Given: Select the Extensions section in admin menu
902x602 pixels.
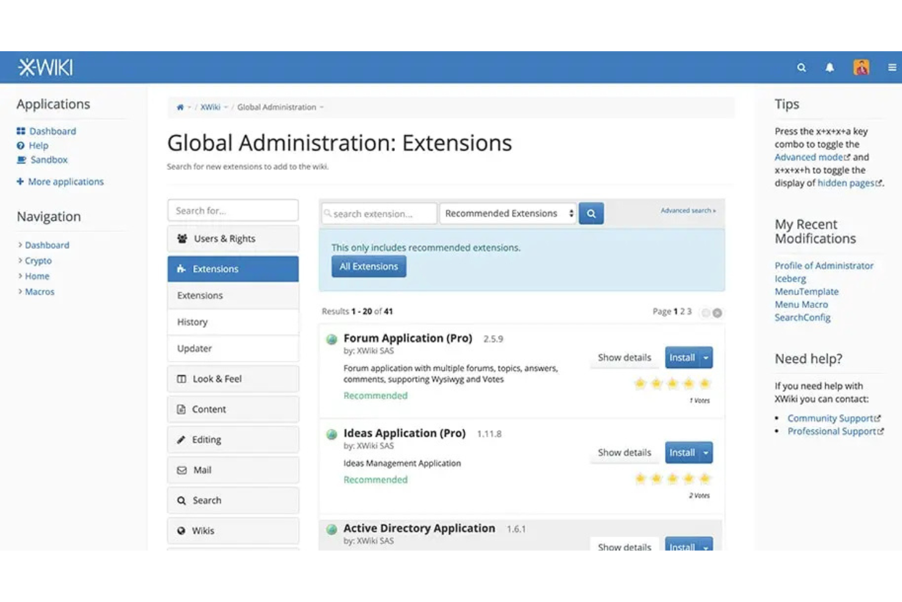Looking at the screenshot, I should pyautogui.click(x=233, y=269).
